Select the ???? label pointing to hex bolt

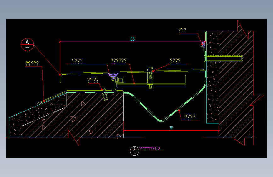(x=175, y=60)
